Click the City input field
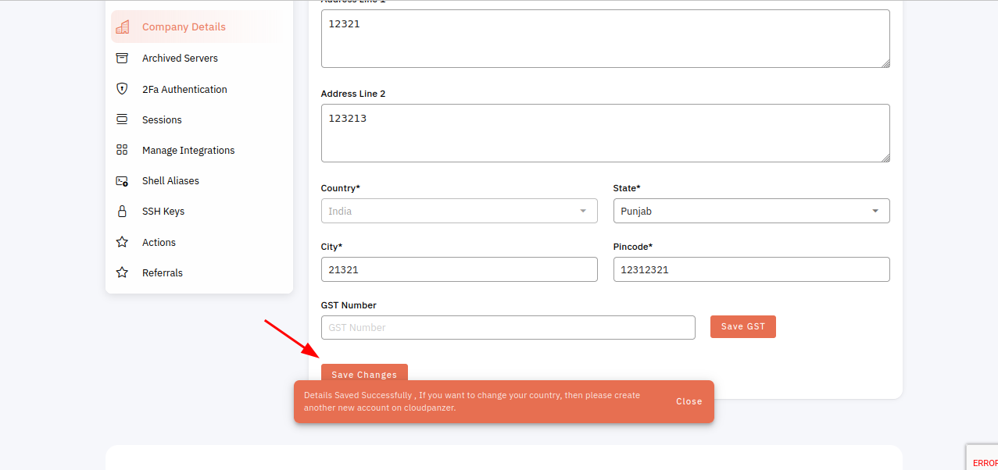Viewport: 998px width, 470px height. [x=459, y=269]
